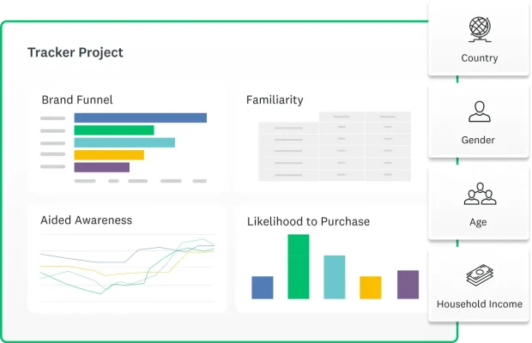Select the Age filter label
Image resolution: width=532 pixels, height=343 pixels.
click(478, 222)
